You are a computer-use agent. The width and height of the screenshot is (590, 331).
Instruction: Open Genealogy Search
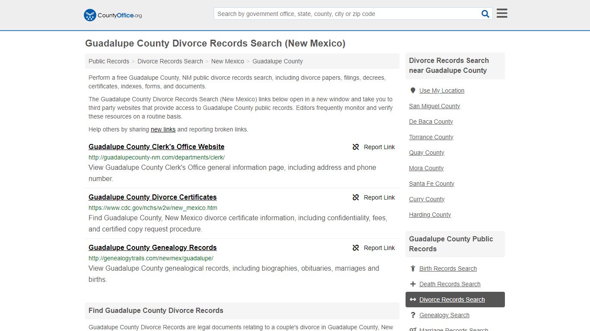tap(444, 315)
